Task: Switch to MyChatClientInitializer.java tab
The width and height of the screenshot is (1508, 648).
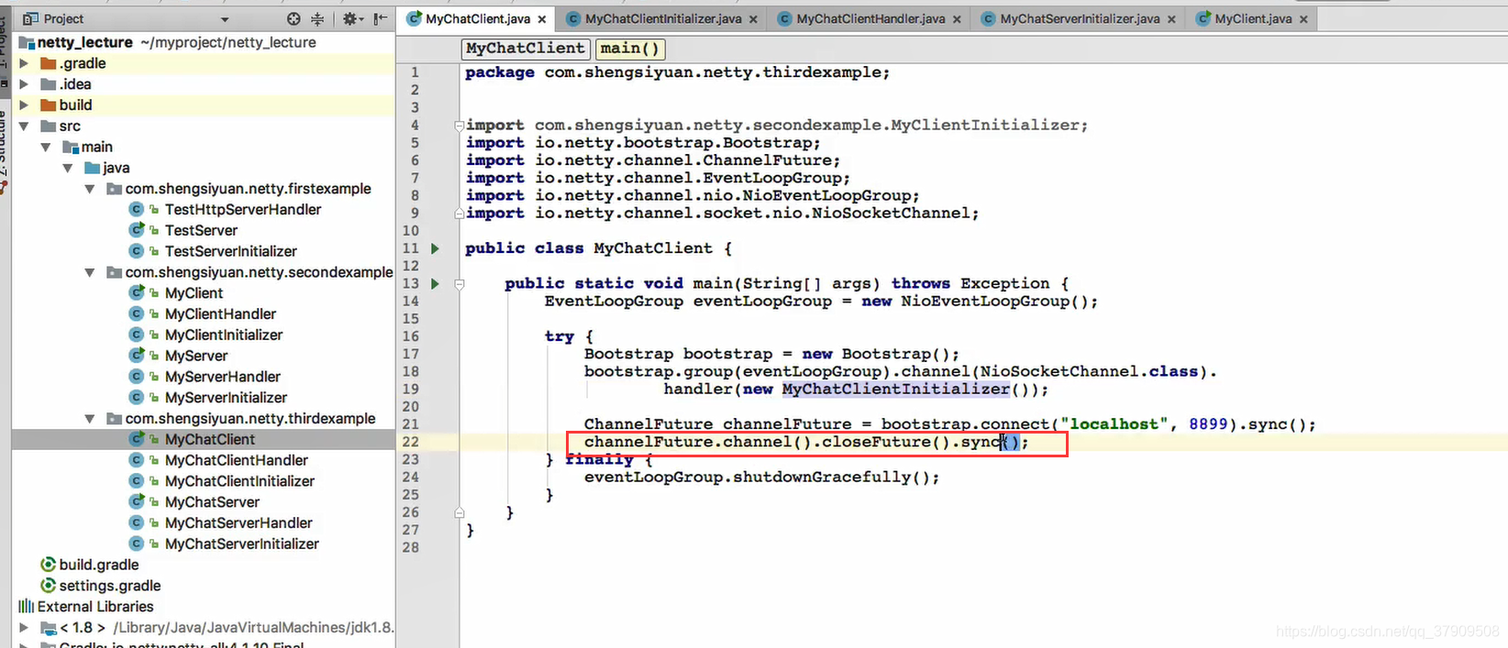Action: (x=662, y=18)
